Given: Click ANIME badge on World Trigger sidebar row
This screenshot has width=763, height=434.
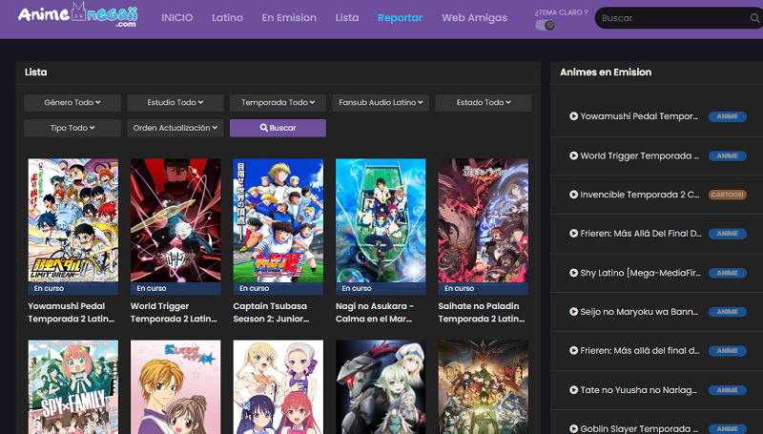Looking at the screenshot, I should click(x=727, y=155).
